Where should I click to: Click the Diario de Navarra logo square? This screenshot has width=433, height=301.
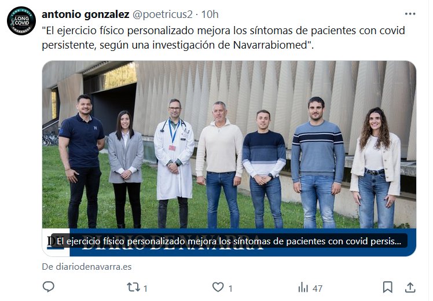[x=56, y=242]
